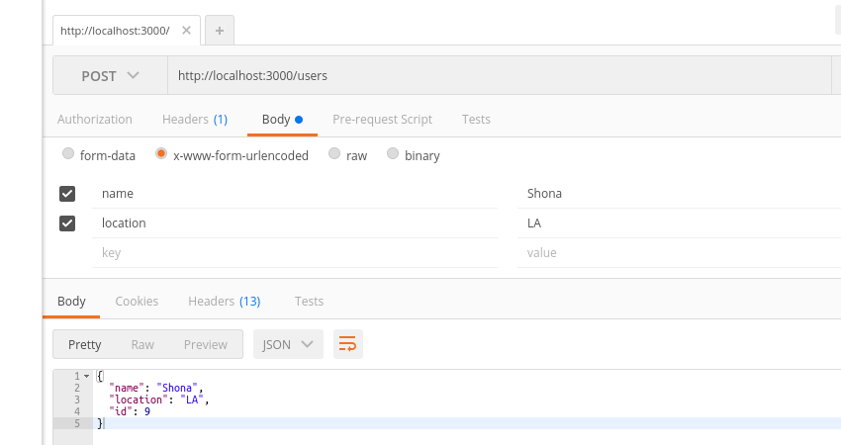The height and width of the screenshot is (445, 841).
Task: Switch to the response Cookies tab
Action: coord(137,302)
